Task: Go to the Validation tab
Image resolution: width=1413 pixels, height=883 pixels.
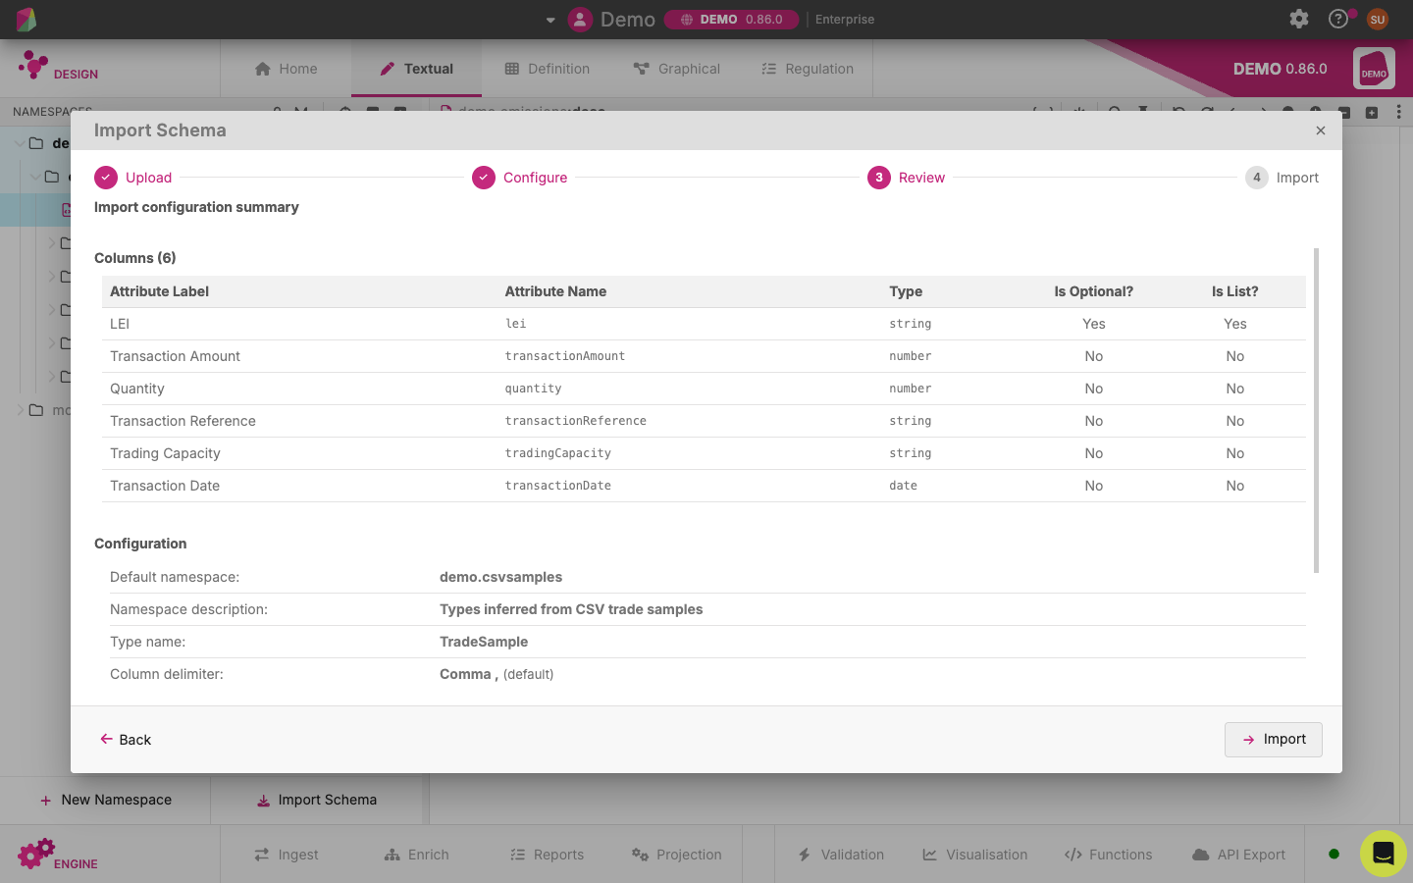Action: (x=841, y=855)
